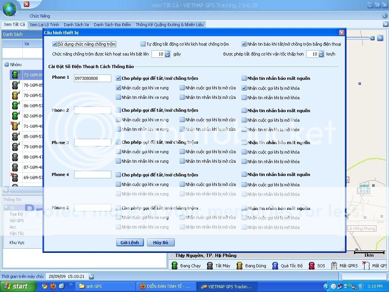Click the green vehicle icon for 73-16M
The image size is (389, 292).
pos(15,74)
